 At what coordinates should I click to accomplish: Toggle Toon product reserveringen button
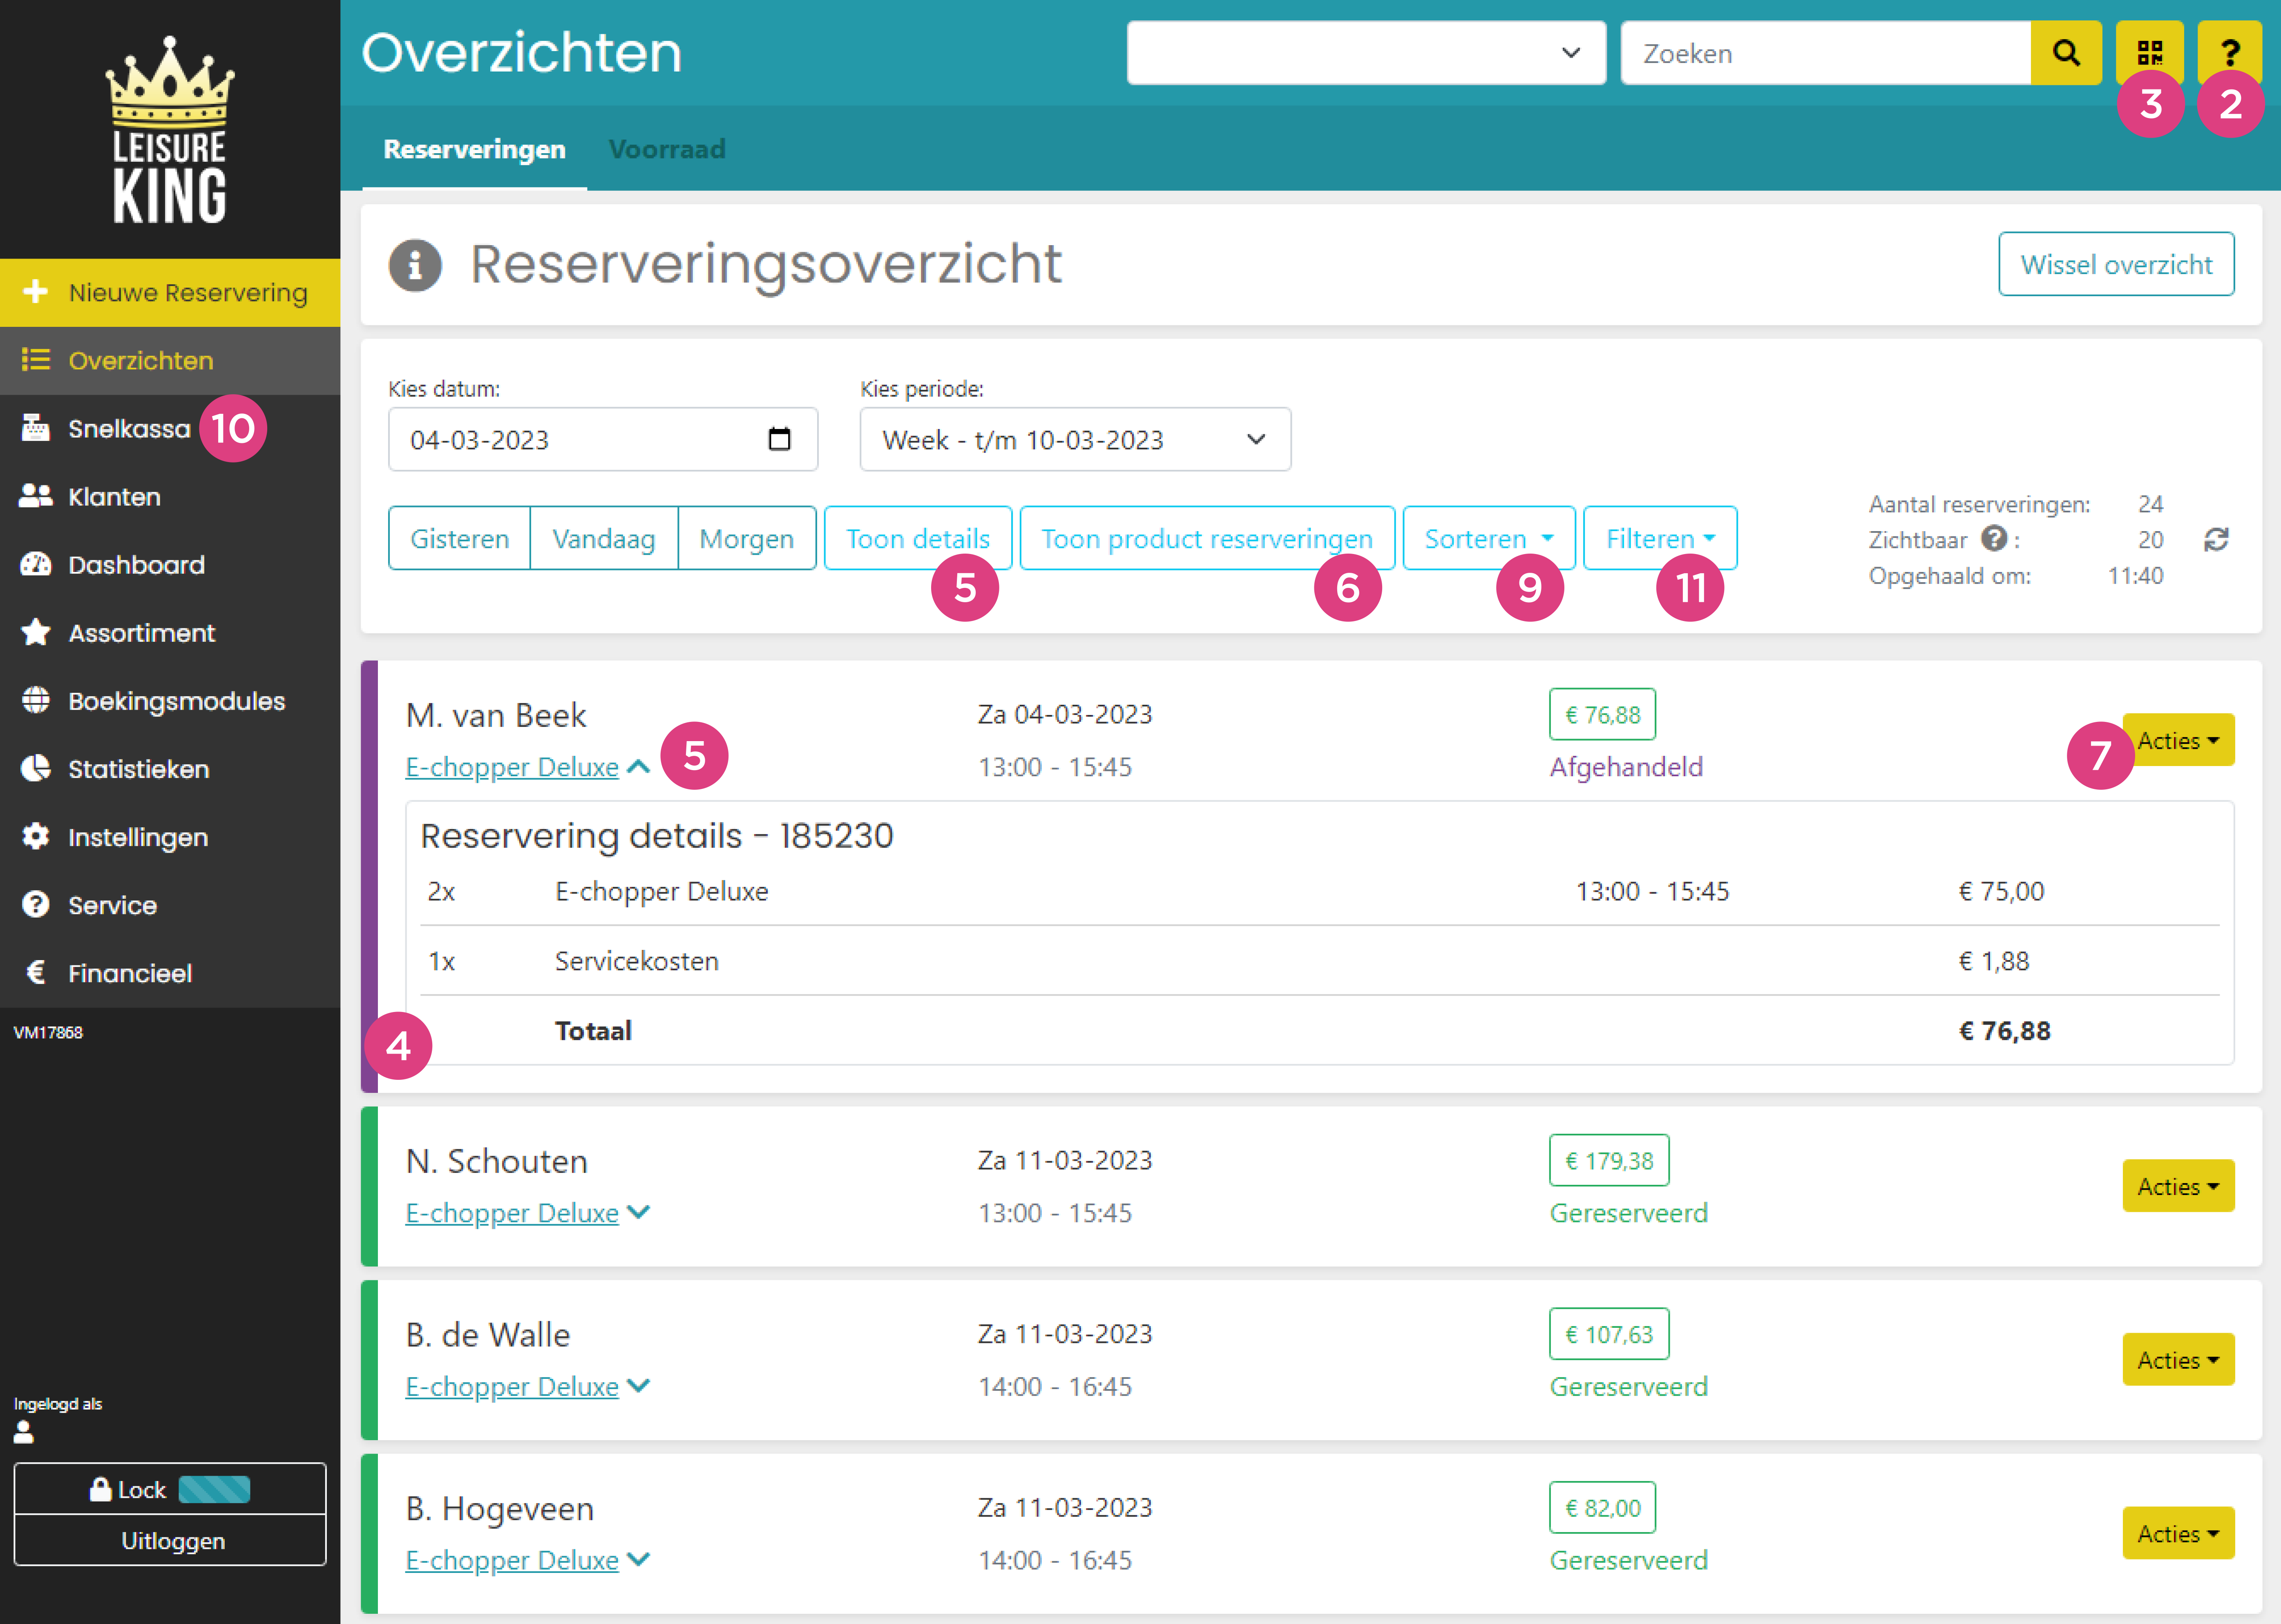point(1207,539)
